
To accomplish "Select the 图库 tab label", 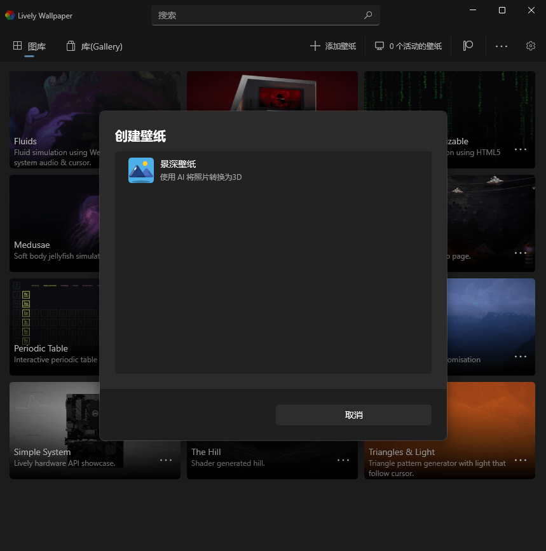I will [x=37, y=46].
